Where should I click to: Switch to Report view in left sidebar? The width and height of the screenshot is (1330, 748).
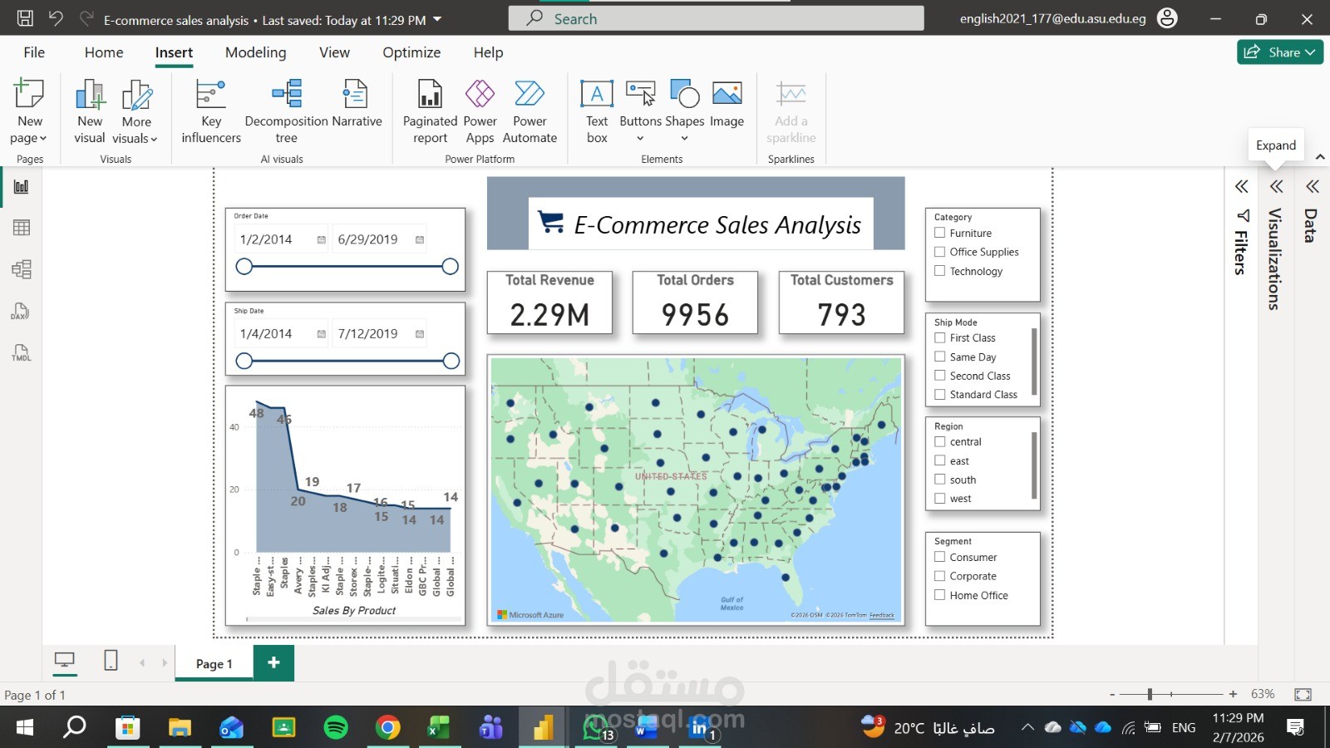(22, 186)
